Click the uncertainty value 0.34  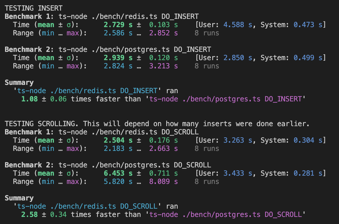click(58, 215)
